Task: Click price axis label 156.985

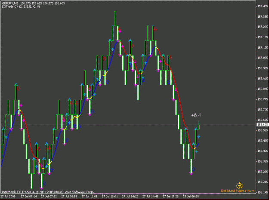Action: tap(263, 68)
